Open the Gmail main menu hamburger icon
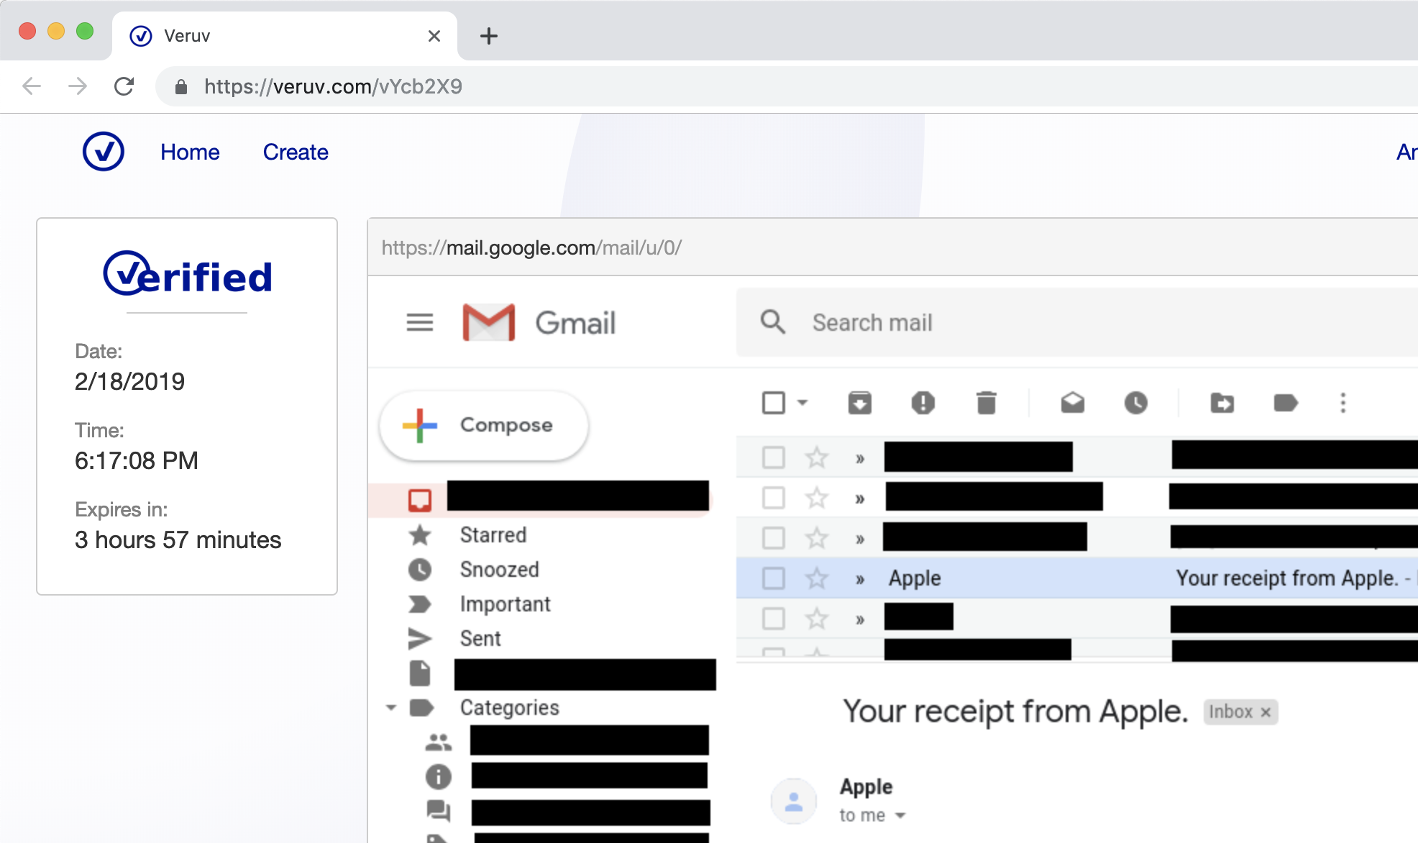Viewport: 1418px width, 843px height. [420, 322]
